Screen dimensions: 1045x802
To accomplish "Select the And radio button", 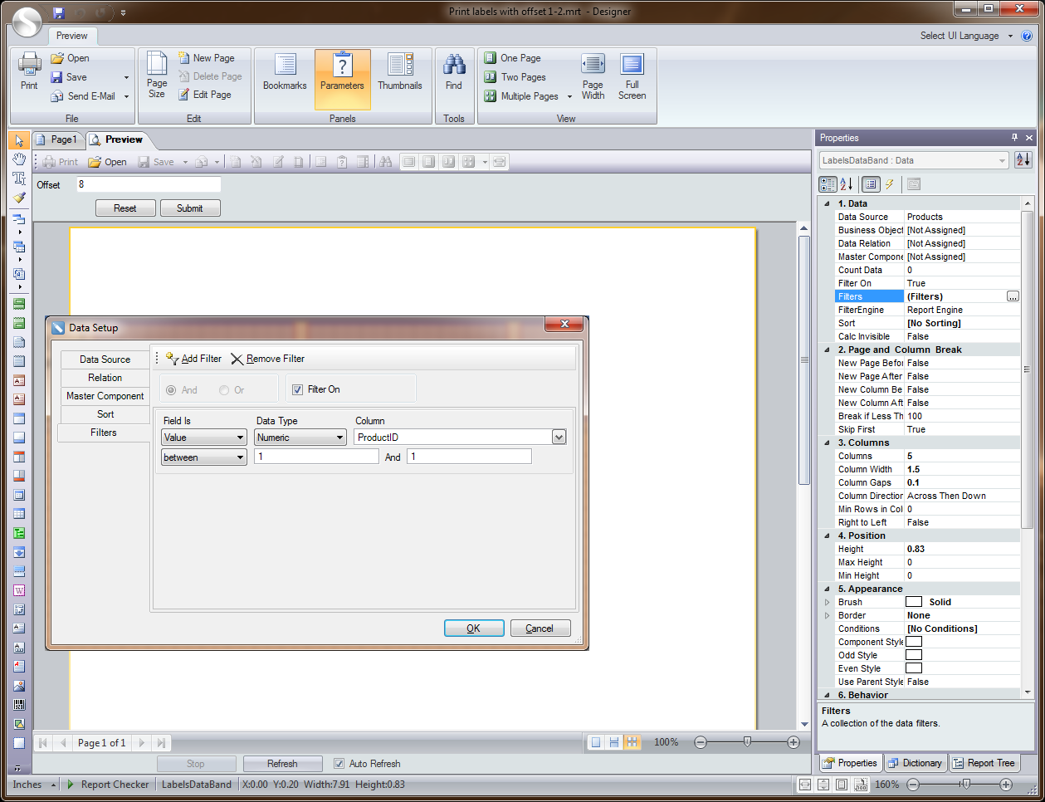I will pyautogui.click(x=171, y=390).
